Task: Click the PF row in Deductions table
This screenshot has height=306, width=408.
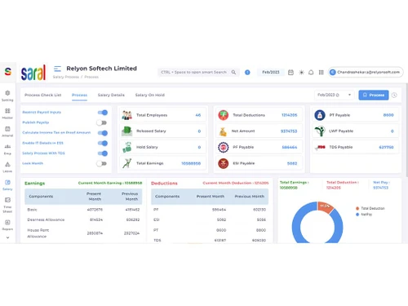Action: tap(210, 210)
